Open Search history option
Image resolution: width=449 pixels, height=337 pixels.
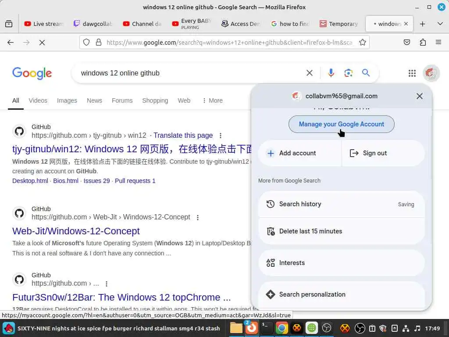point(341,204)
